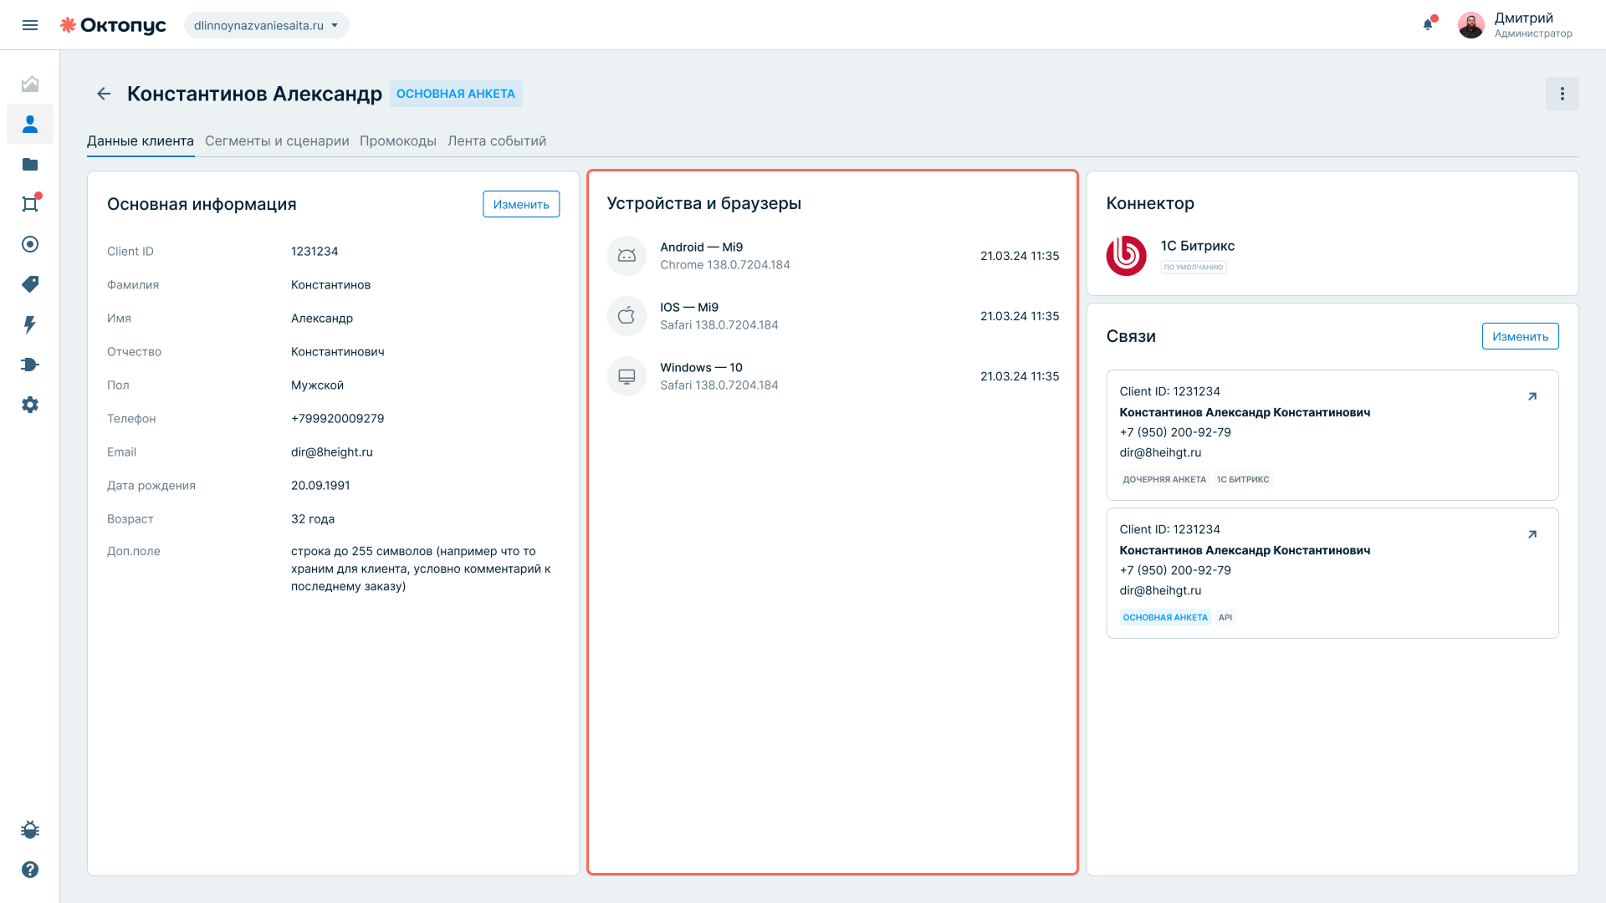Click the 1С Битрикс connector logo
1606x903 pixels.
(1126, 256)
